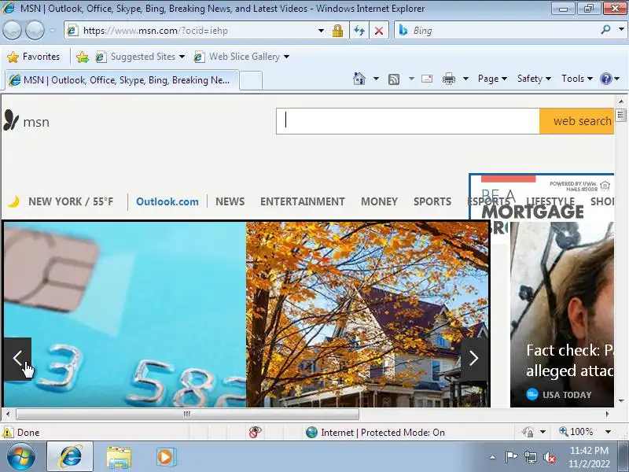
Task: Click the RSS feeds icon
Action: (394, 79)
